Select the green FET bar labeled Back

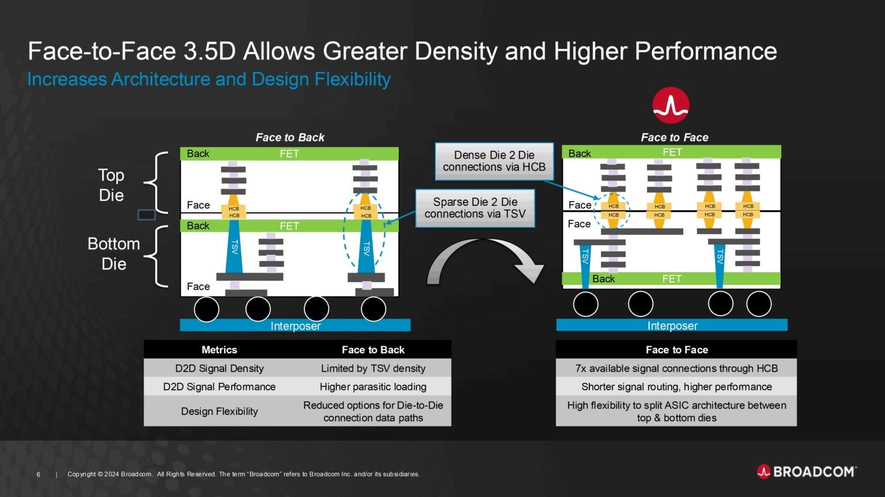pos(289,154)
